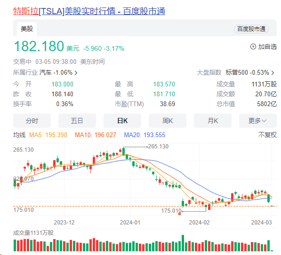Click the MA20: 193.555 label

point(145,135)
